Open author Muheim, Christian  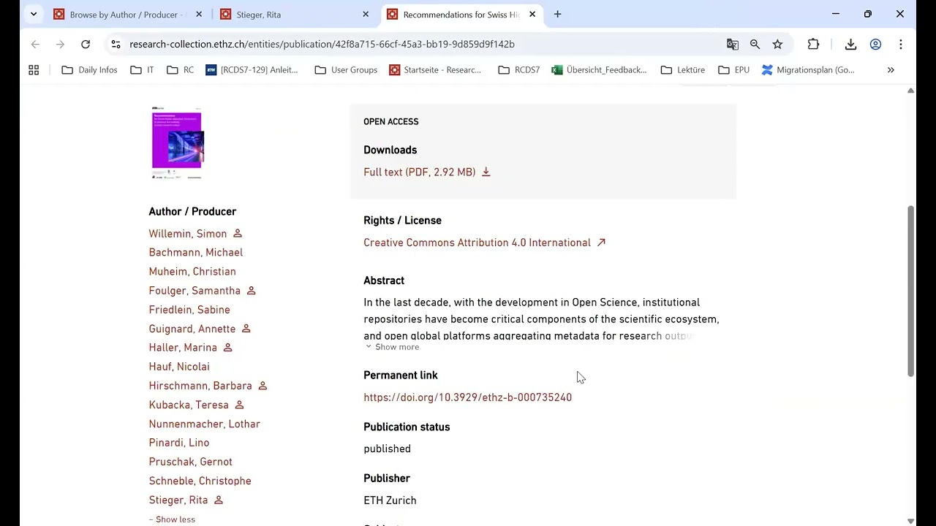point(192,272)
